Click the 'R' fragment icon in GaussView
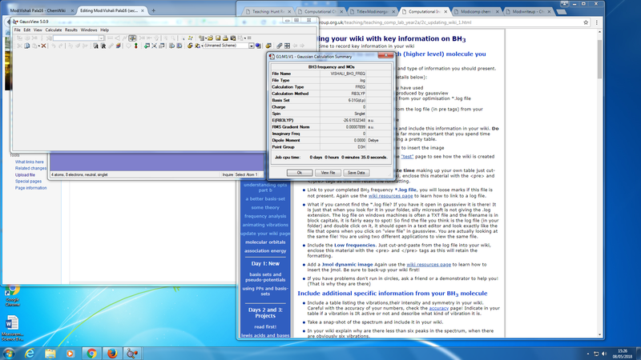Viewport: 641px width, 360px height. pos(103,46)
